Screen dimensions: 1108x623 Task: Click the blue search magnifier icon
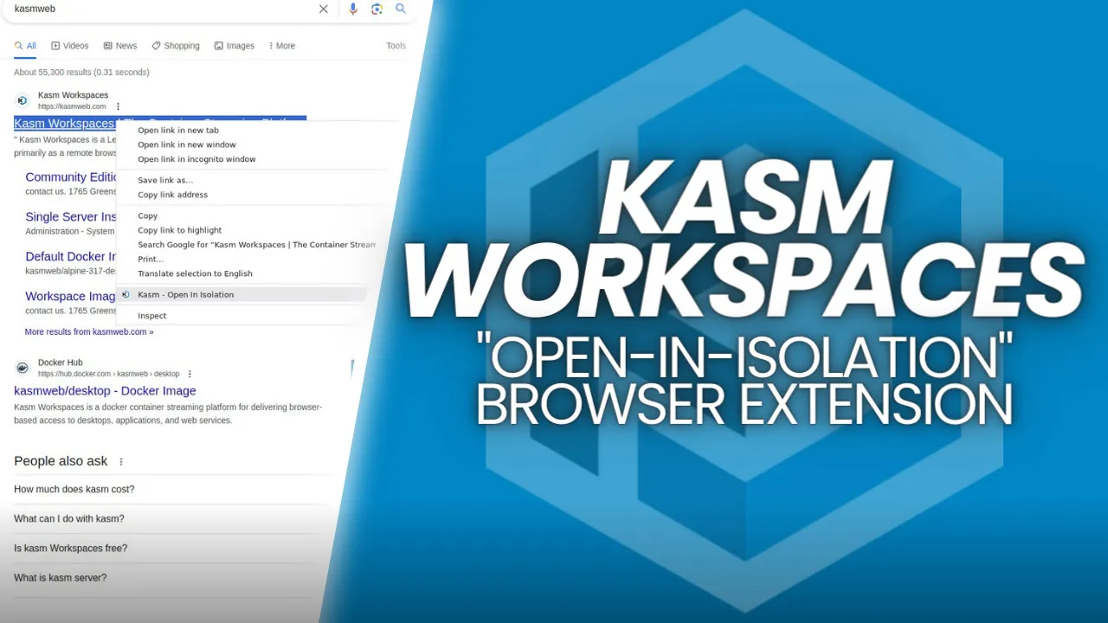pos(401,9)
